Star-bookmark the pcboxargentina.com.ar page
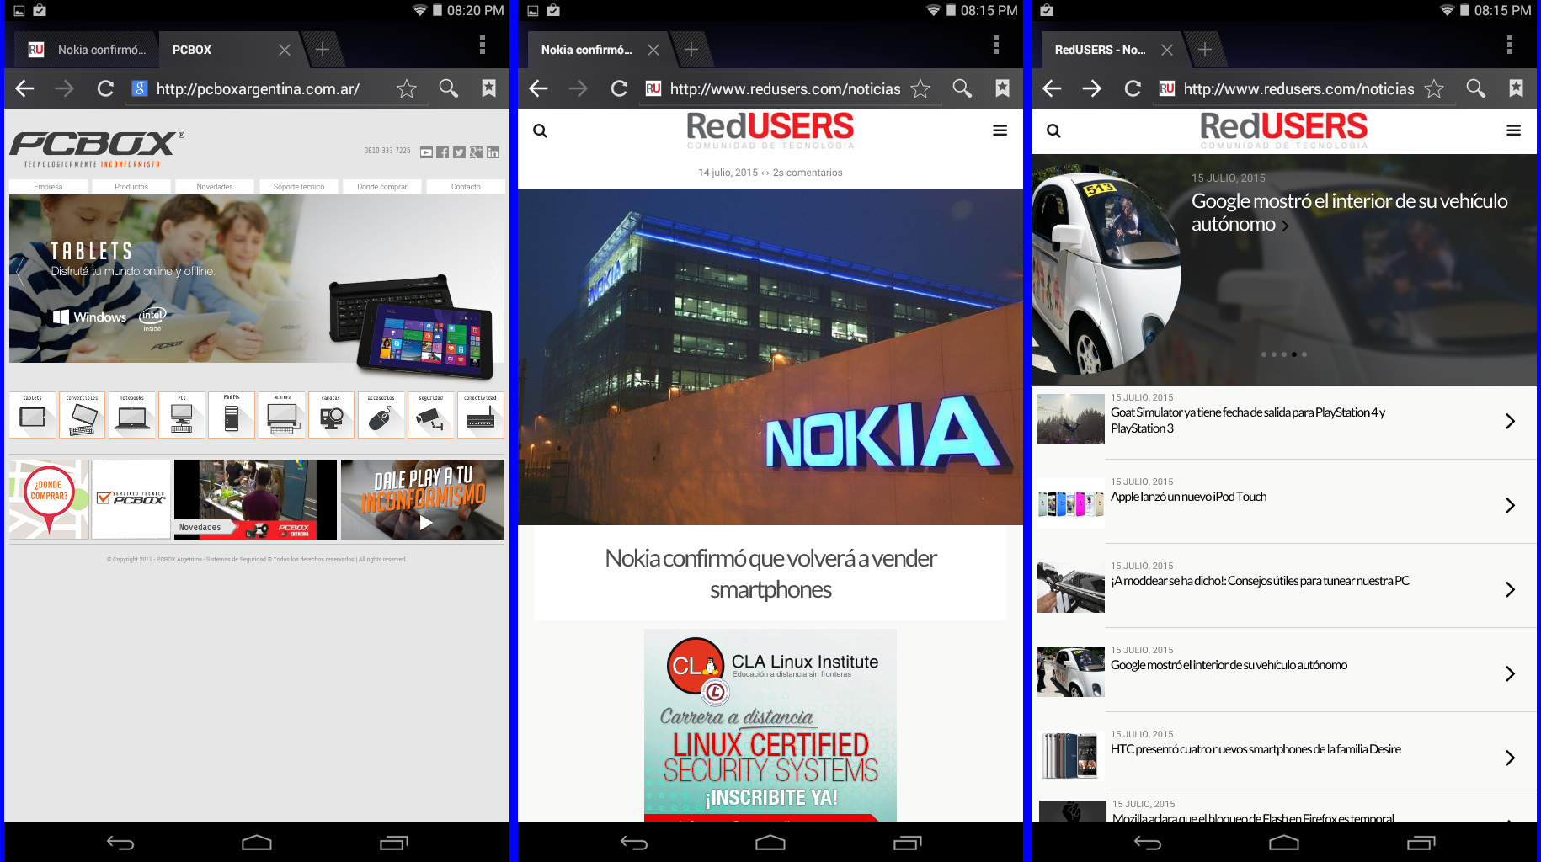Image resolution: width=1541 pixels, height=862 pixels. [x=407, y=88]
